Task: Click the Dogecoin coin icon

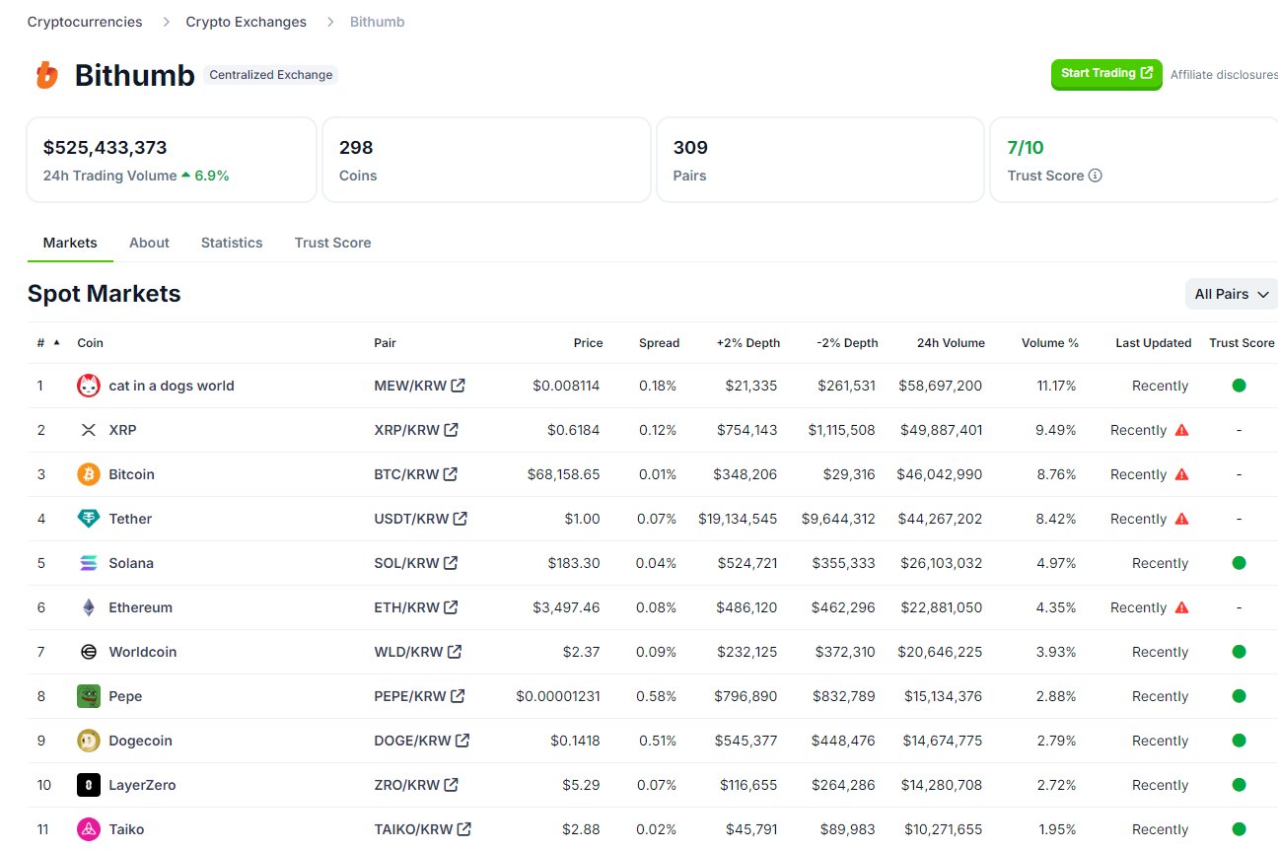Action: pyautogui.click(x=89, y=741)
